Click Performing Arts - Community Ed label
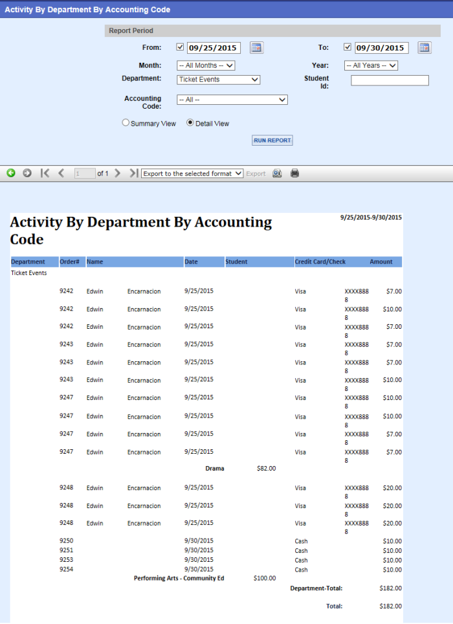453x624 pixels. pos(179,578)
